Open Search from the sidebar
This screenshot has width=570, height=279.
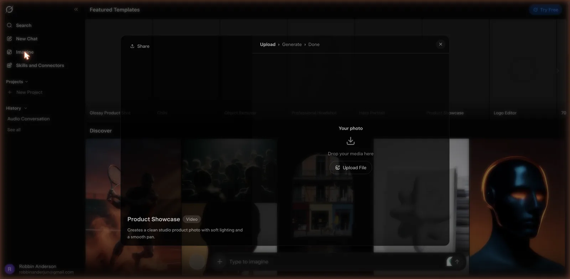tap(24, 25)
